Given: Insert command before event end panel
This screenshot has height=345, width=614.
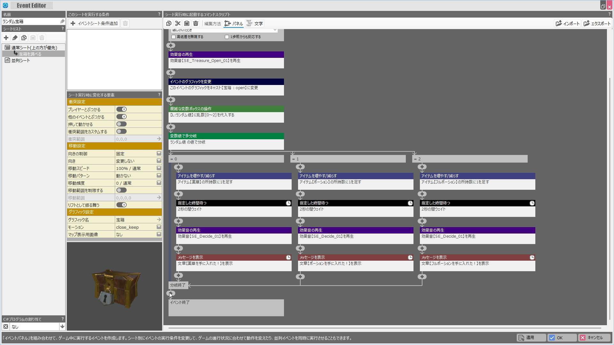Looking at the screenshot, I should (171, 293).
